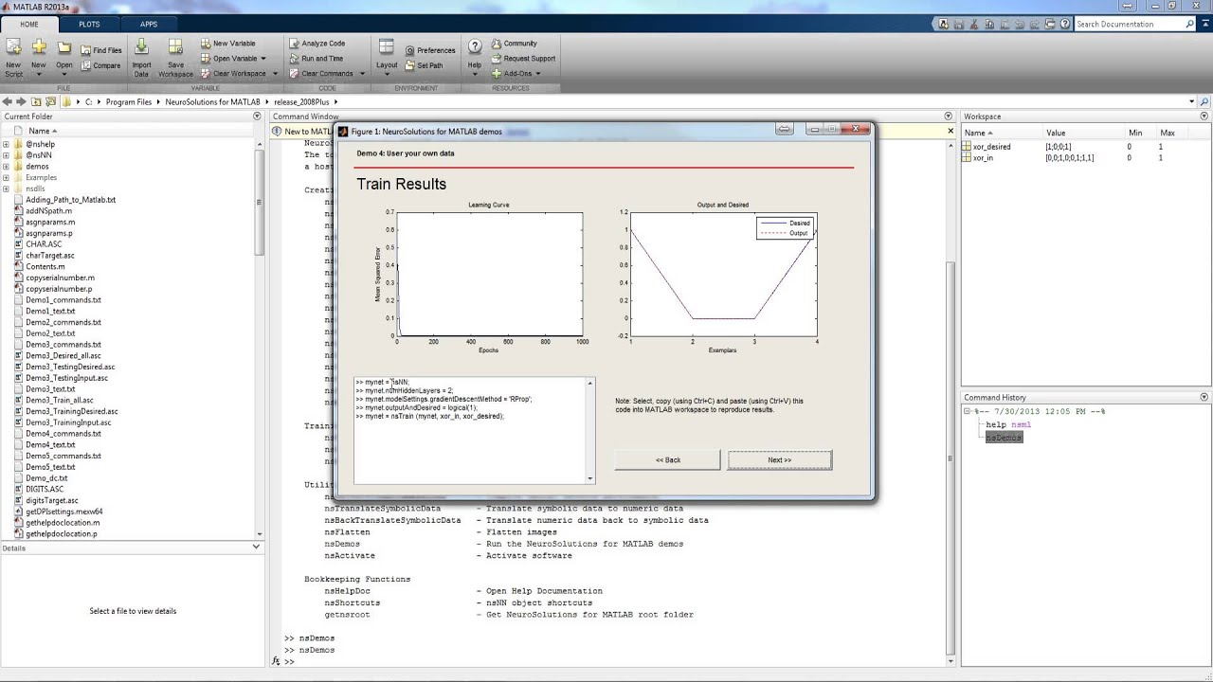Click the Help question mark icon in the Resources section
Image resolution: width=1213 pixels, height=682 pixels.
475,47
